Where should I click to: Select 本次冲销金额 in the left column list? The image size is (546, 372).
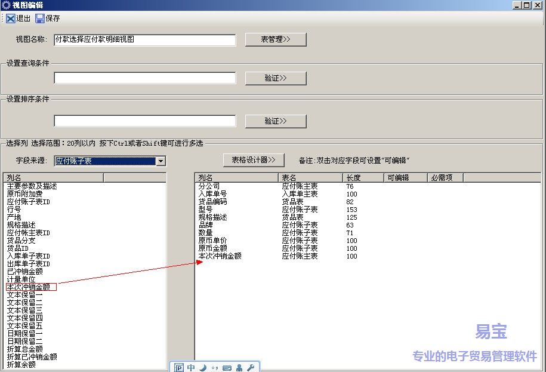(x=29, y=287)
